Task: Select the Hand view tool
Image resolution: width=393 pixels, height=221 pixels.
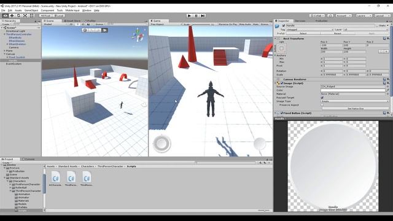Action: pos(5,15)
